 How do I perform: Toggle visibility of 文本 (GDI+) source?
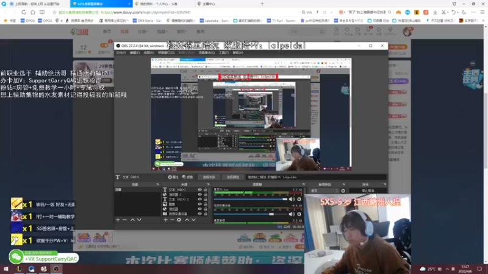tap(199, 189)
